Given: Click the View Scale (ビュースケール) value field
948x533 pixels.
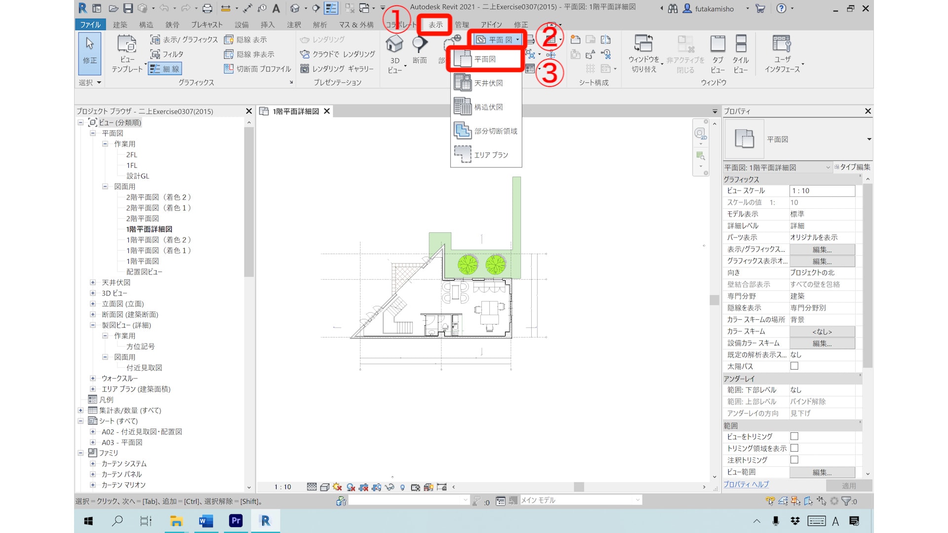Looking at the screenshot, I should point(822,191).
